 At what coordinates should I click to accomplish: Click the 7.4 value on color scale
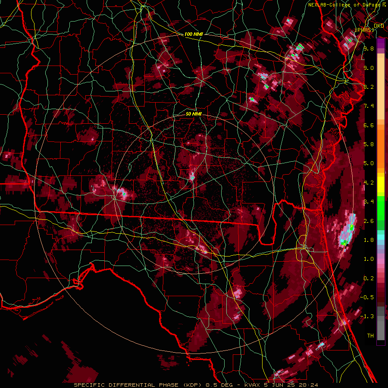point(369,106)
